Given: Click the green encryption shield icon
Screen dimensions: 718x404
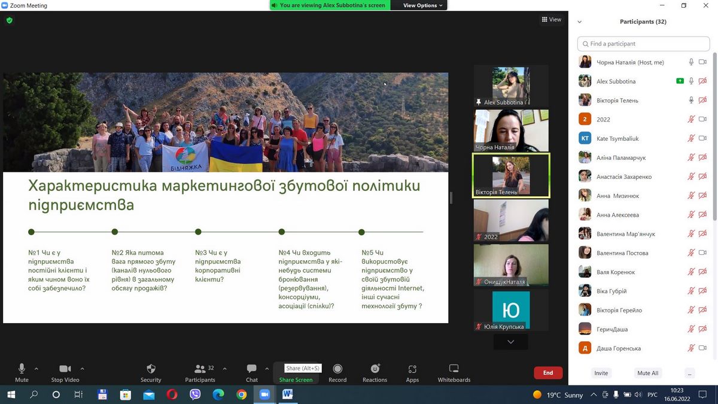Looking at the screenshot, I should 9,20.
